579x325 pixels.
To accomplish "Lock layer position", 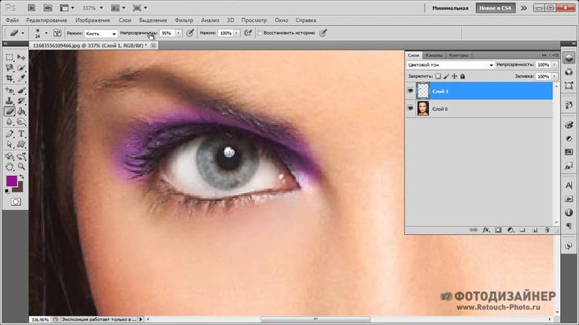I will 455,76.
